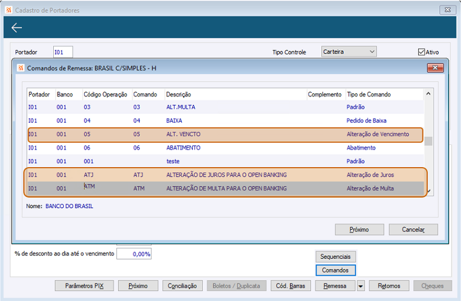Open the Remessa button dropdown arrow
Image resolution: width=461 pixels, height=301 pixels.
pos(361,286)
